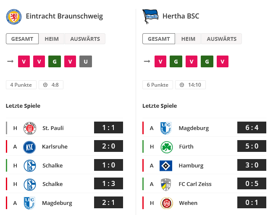Image resolution: width=273 pixels, height=215 pixels.
Task: Open the St. Pauli club logo
Action: pos(30,128)
